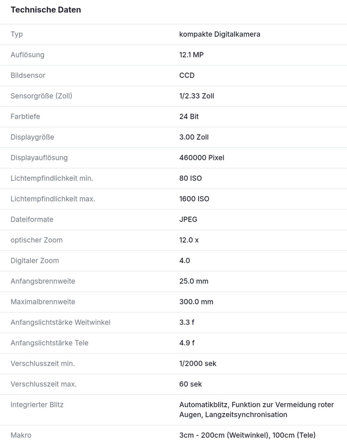Select the 1/2000 sek value
The image size is (347, 443).
[x=198, y=364]
